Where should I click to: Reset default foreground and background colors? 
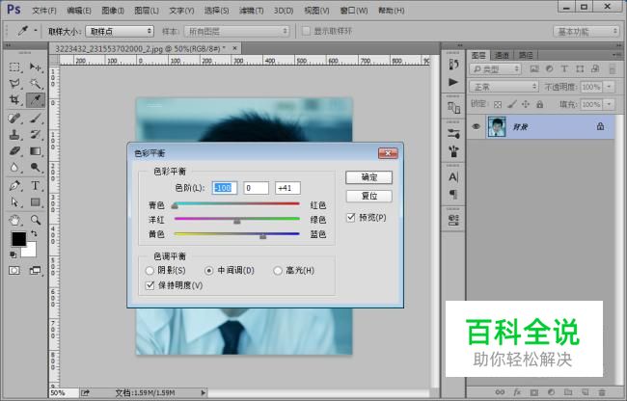14,254
